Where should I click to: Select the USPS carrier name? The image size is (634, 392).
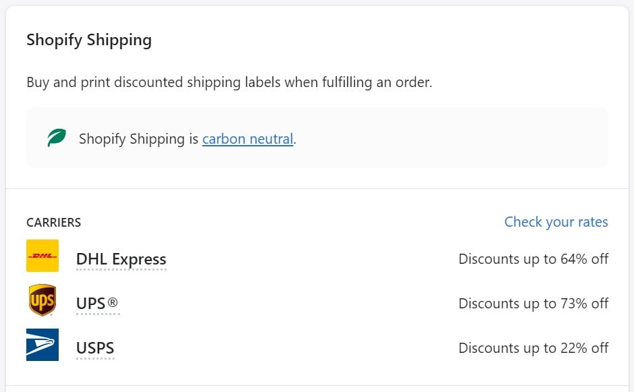click(x=95, y=348)
